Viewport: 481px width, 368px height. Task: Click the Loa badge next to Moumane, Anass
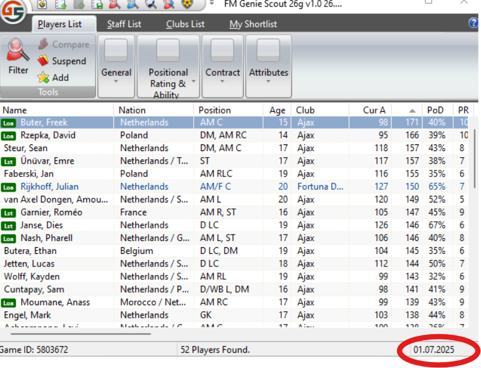[x=9, y=303]
